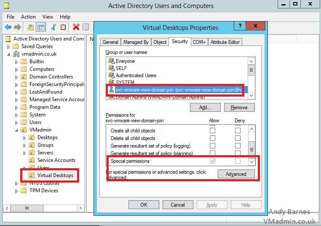Check Allow for Create all child objects
Screen dimensions: 321x226
point(212,131)
